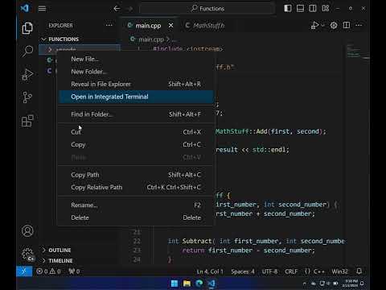The image size is (386, 290).
Task: Click Ln 4, Col 1 status entry
Action: pos(210,271)
